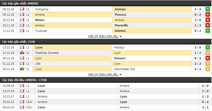This screenshot has width=212, height=111.
Task: Click the red B badge for Lyon-Rennes match
Action: [x=208, y=58]
